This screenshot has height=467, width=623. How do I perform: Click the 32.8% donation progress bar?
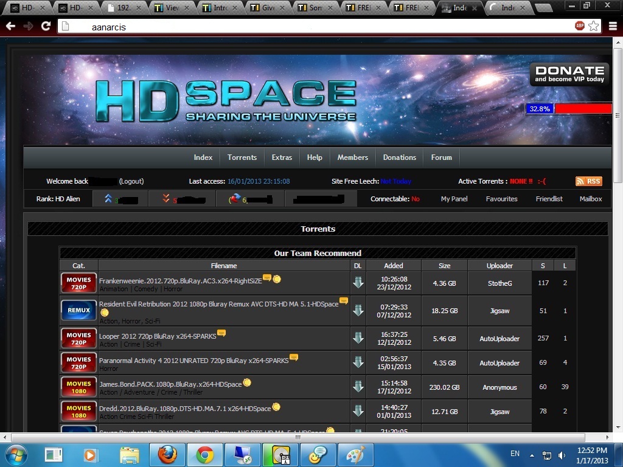point(569,108)
